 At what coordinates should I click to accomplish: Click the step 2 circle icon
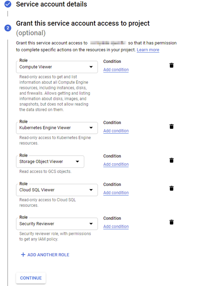[x=8, y=28]
